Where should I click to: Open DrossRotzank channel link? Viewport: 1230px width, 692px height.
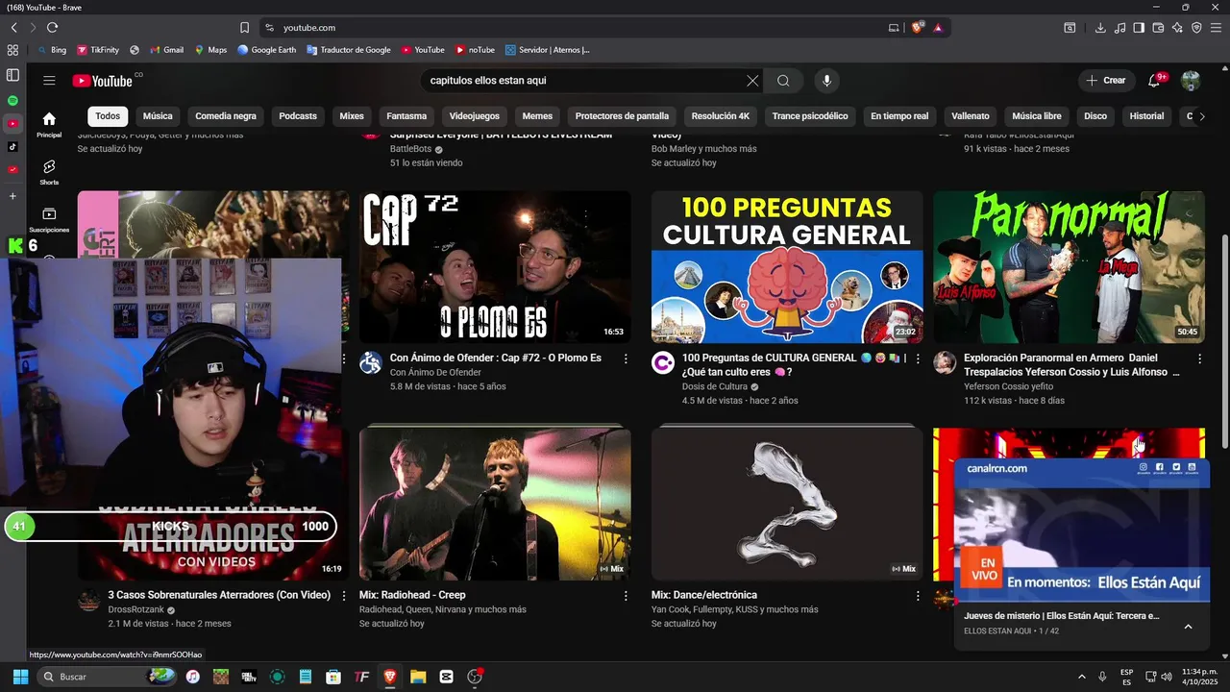click(x=135, y=609)
